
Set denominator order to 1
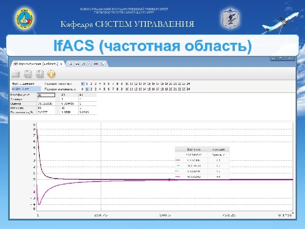coord(87,89)
